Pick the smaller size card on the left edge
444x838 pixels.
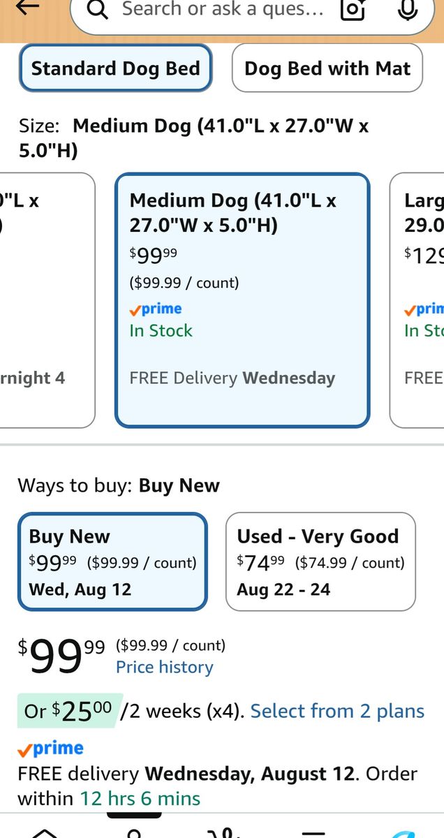[x=47, y=300]
